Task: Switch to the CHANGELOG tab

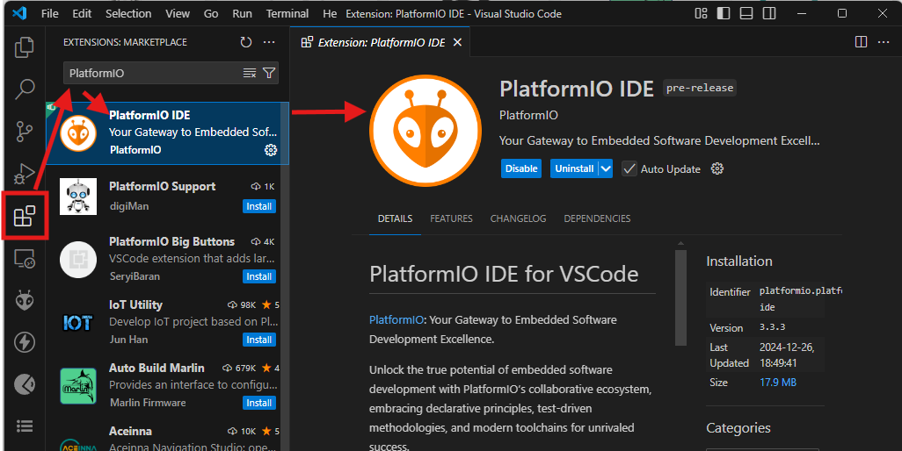Action: pyautogui.click(x=519, y=218)
